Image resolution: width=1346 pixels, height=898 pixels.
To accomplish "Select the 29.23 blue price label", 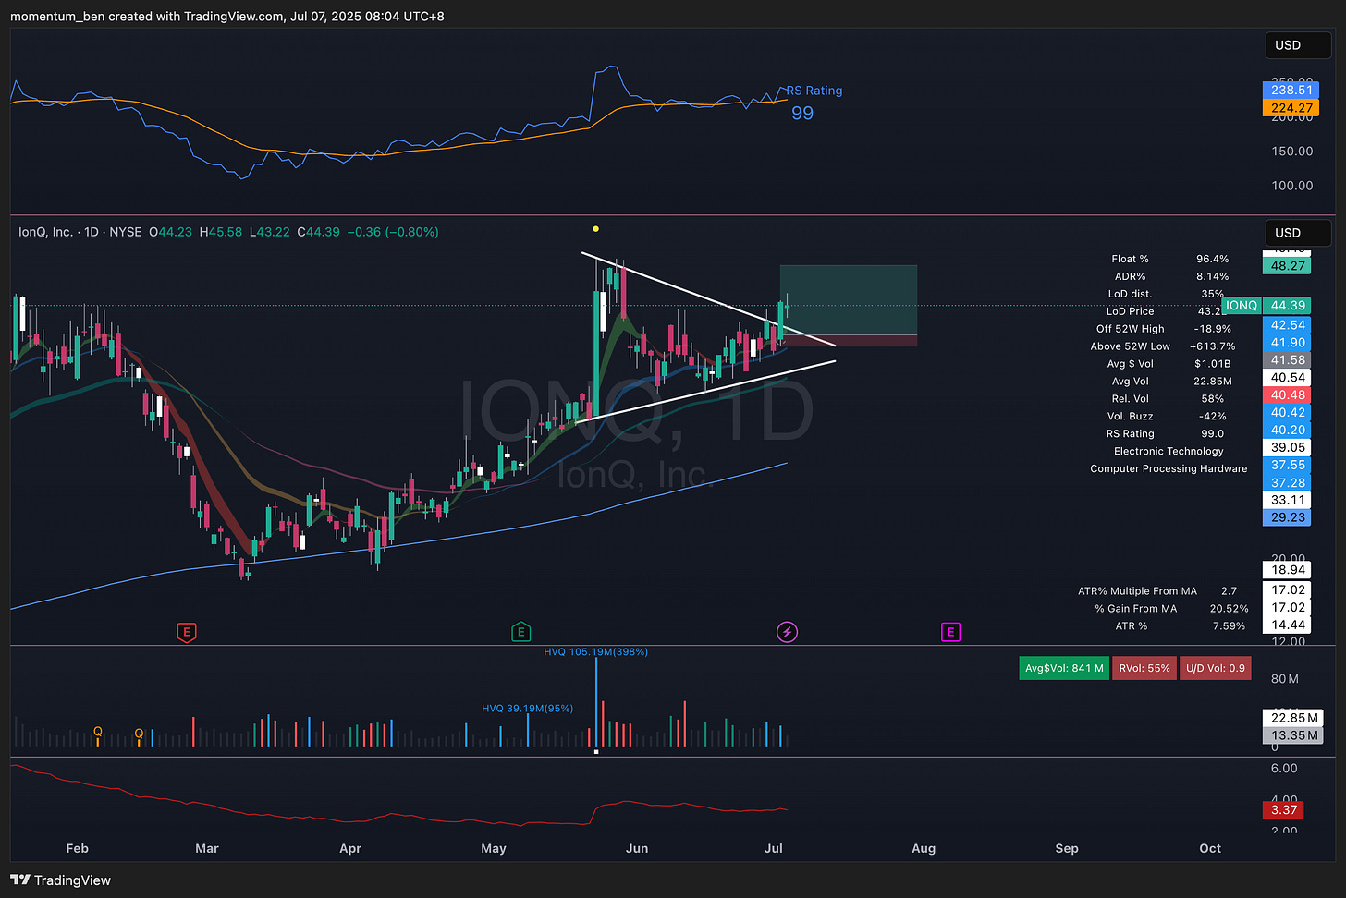I will pos(1287,517).
